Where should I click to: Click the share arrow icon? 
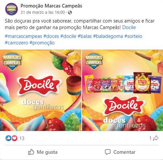point(156,138)
